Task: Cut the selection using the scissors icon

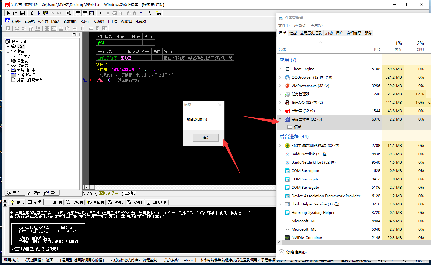Action: tap(32, 13)
